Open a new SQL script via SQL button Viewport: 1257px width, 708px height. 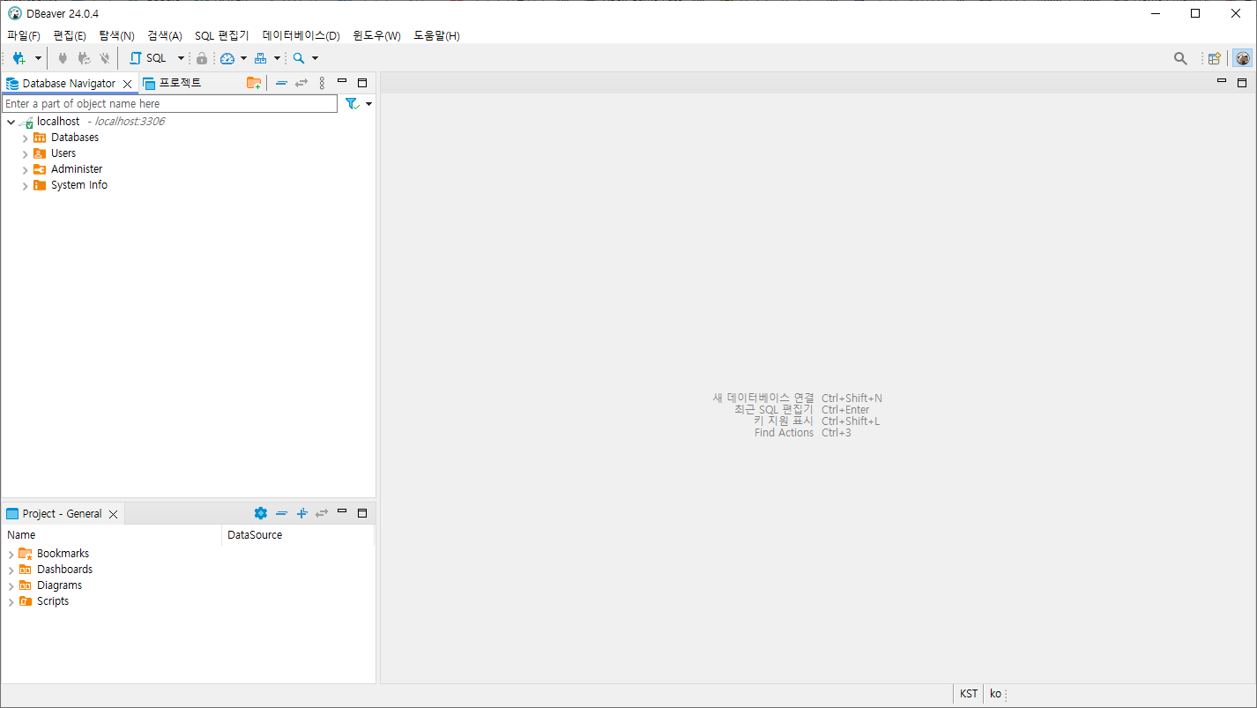click(148, 58)
